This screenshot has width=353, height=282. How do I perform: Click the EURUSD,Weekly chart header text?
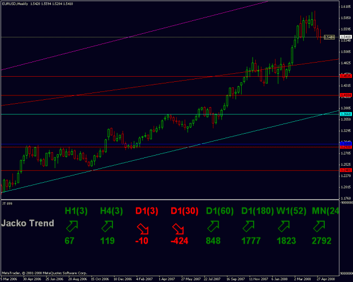pyautogui.click(x=15, y=4)
